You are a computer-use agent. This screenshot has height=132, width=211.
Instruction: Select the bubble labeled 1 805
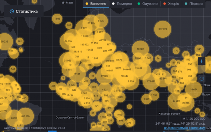[x=57, y=19]
